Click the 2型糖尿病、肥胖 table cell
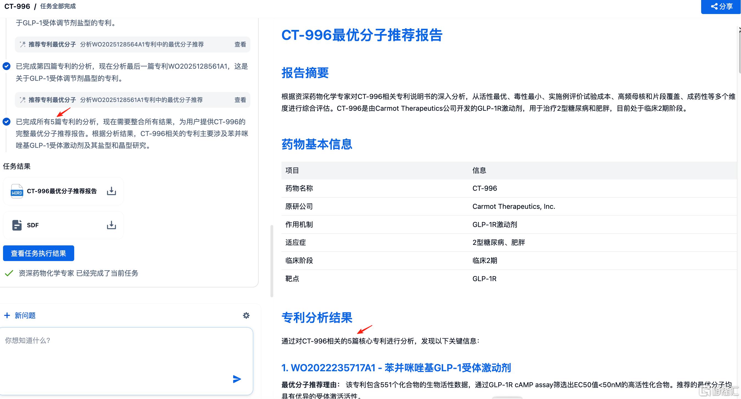This screenshot has width=741, height=399. pyautogui.click(x=499, y=243)
